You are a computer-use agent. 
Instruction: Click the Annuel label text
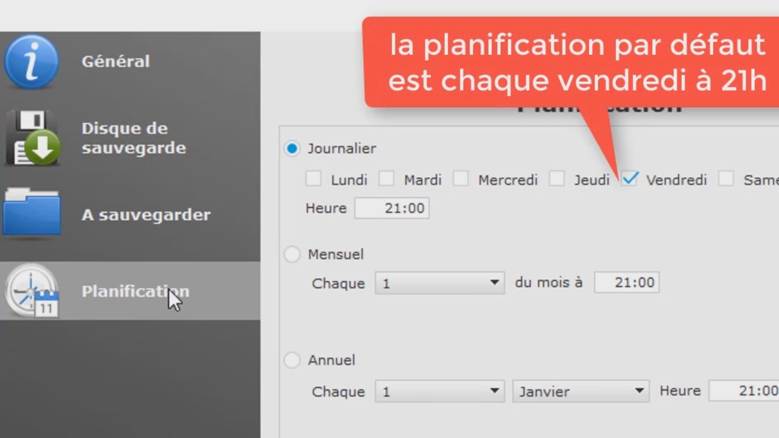(332, 360)
